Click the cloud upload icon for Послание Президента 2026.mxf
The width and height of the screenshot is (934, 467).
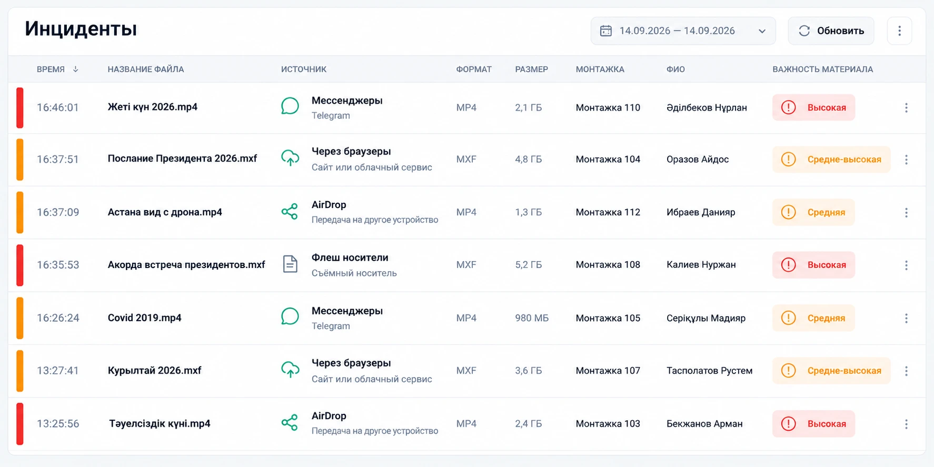click(x=290, y=158)
